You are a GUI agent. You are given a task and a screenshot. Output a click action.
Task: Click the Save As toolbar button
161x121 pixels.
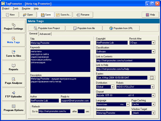tap(64, 15)
